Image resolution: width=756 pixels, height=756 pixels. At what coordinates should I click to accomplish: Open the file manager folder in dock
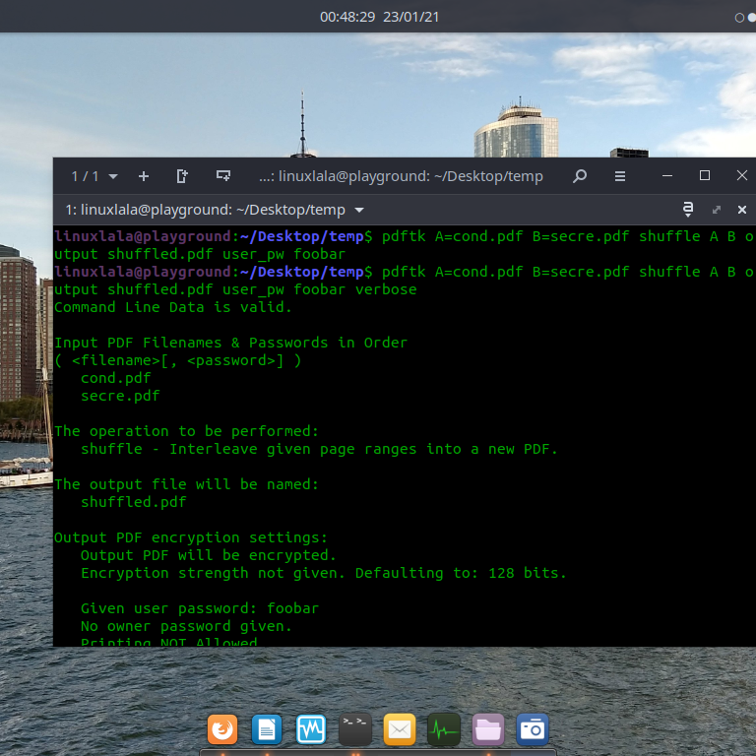click(488, 729)
